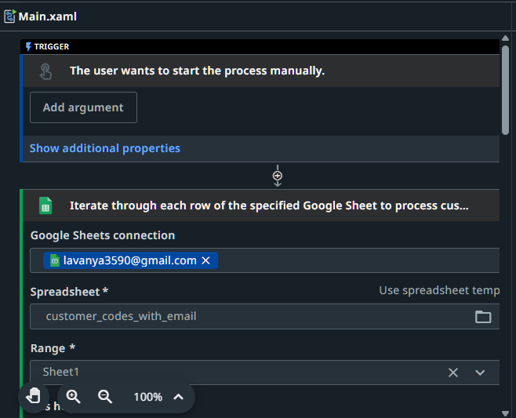Image resolution: width=516 pixels, height=418 pixels.
Task: Click the Sheet1 range field
Action: [x=265, y=373]
